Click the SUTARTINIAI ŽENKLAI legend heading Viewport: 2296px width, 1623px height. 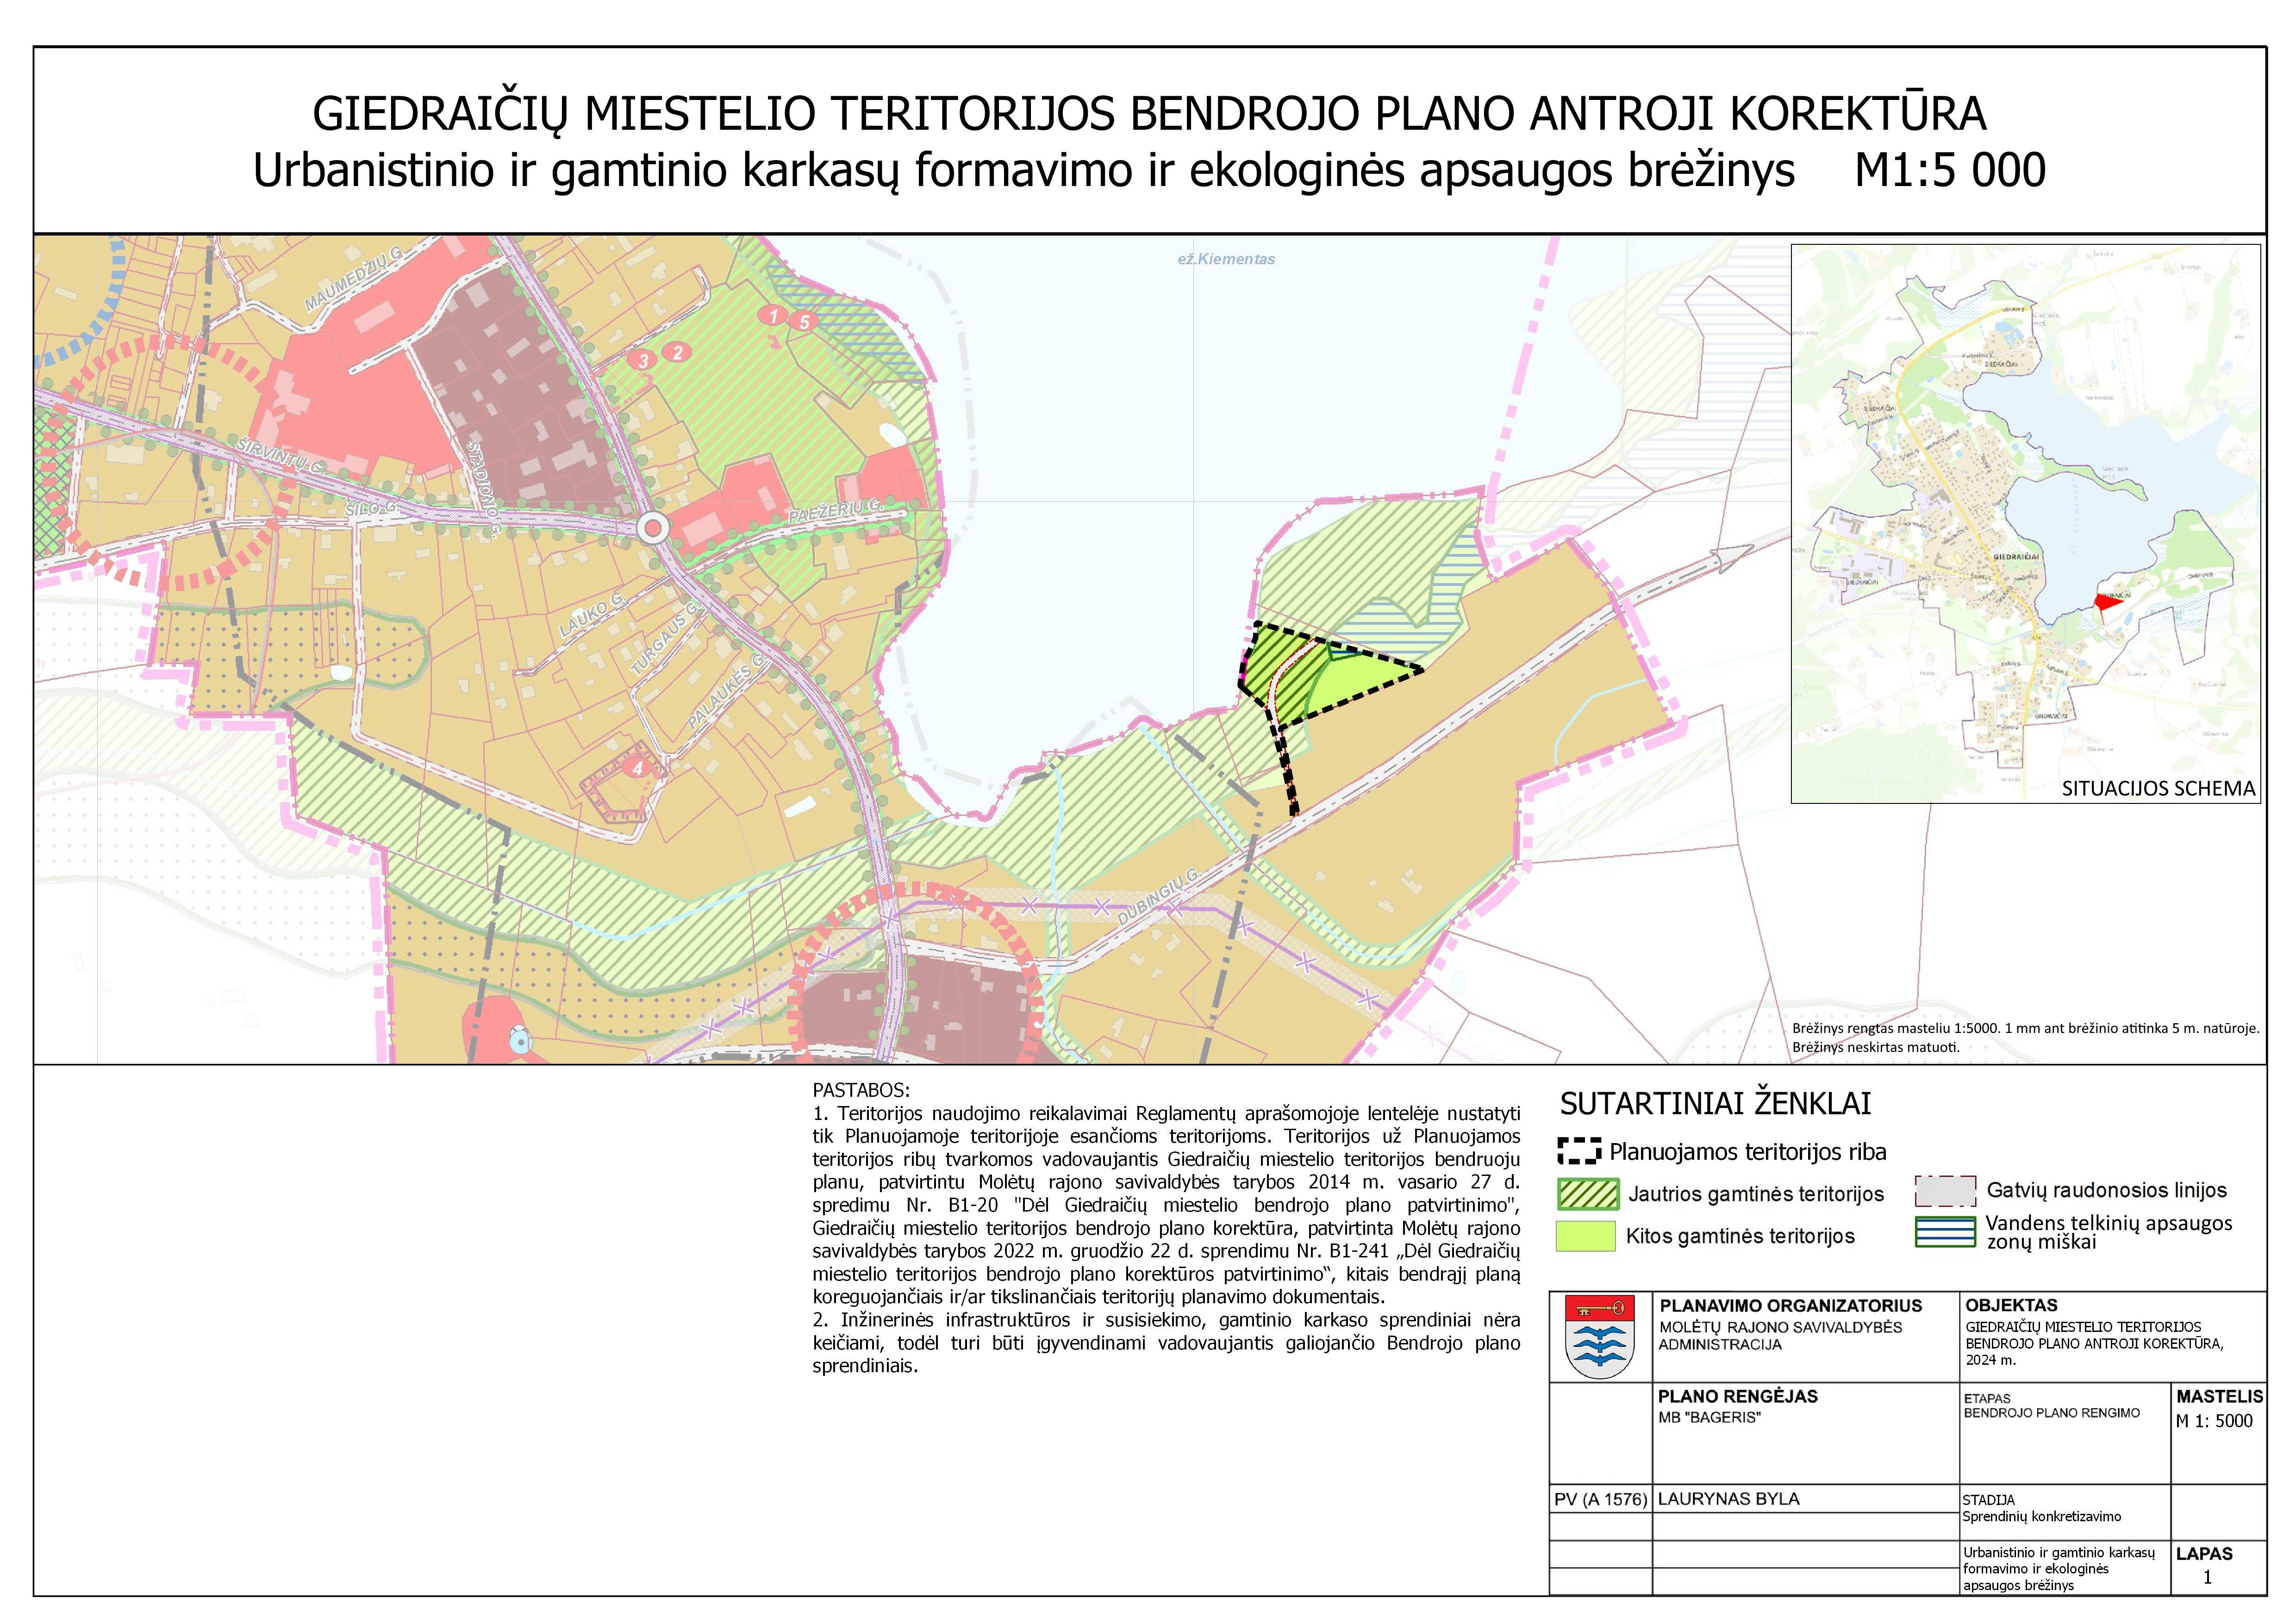coord(1715,1104)
